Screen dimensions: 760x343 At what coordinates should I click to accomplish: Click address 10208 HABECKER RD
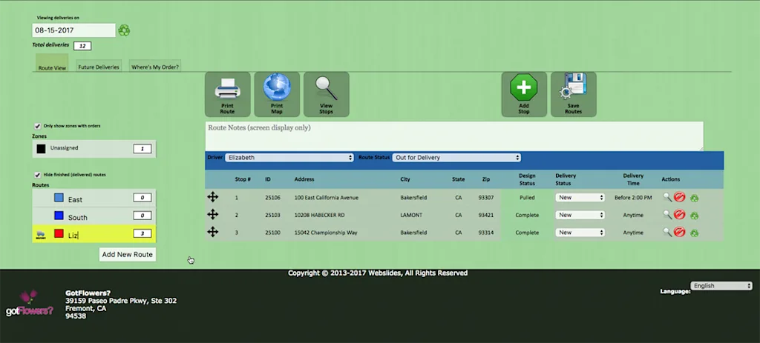(x=319, y=215)
